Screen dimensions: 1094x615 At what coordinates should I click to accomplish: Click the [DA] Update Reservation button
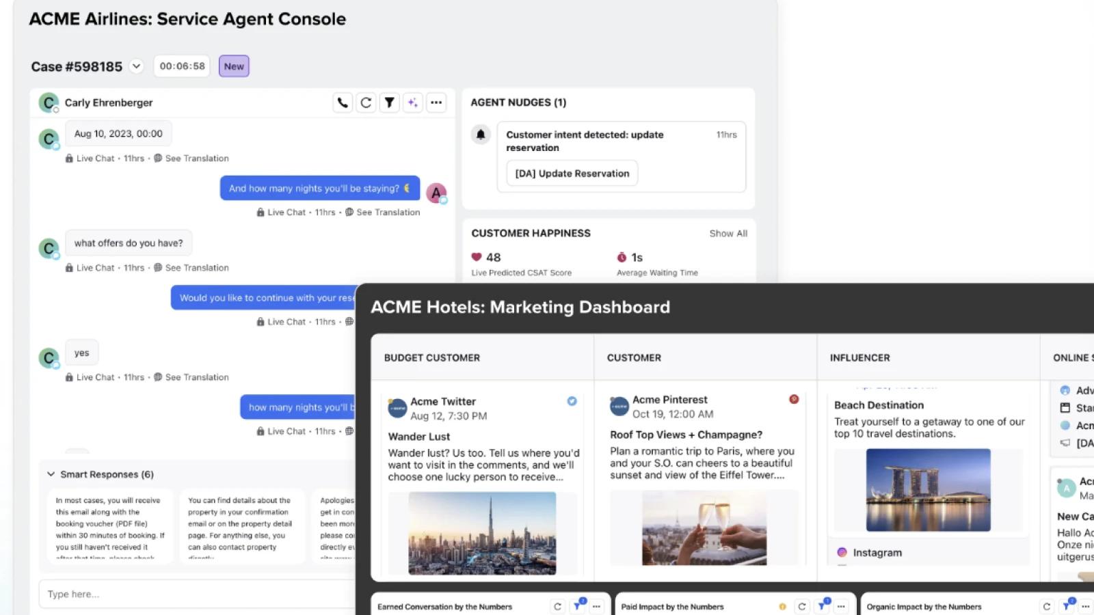click(x=572, y=174)
